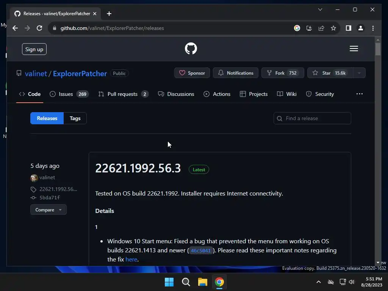Reload the page
The width and height of the screenshot is (388, 291).
pos(39,28)
